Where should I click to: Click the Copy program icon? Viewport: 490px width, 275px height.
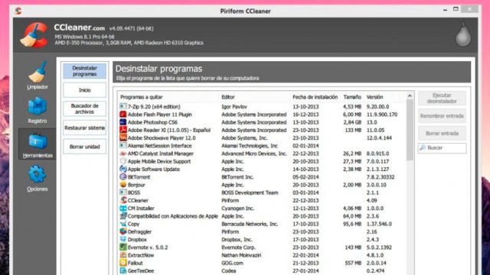click(x=123, y=224)
